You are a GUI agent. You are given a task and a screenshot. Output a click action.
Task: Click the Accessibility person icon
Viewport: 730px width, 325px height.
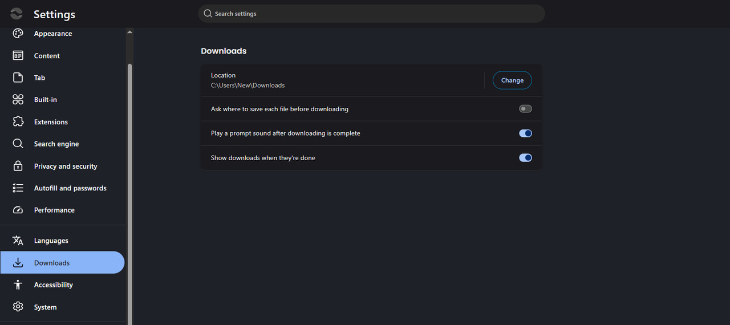tap(18, 285)
